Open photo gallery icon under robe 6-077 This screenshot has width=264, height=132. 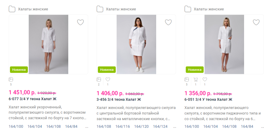(x=11, y=79)
